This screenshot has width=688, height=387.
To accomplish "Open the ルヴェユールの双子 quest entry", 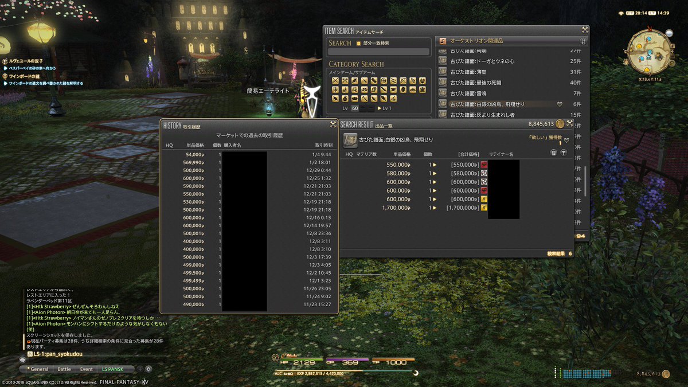I will 25,61.
